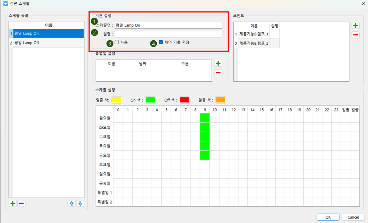Open the orange 일몰 색 color swatch
368x223 pixels.
click(x=221, y=100)
